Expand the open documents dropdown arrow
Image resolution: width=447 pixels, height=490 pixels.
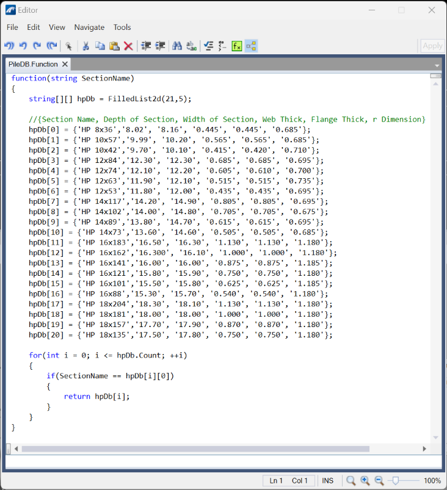437,66
